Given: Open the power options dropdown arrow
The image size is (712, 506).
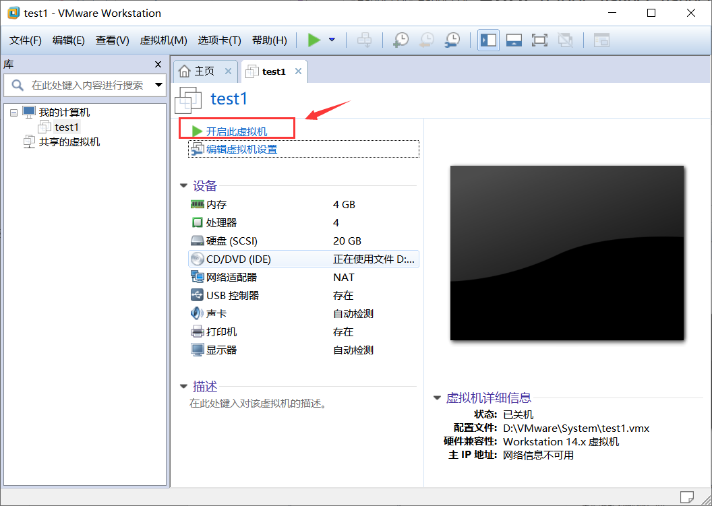Looking at the screenshot, I should pyautogui.click(x=332, y=40).
